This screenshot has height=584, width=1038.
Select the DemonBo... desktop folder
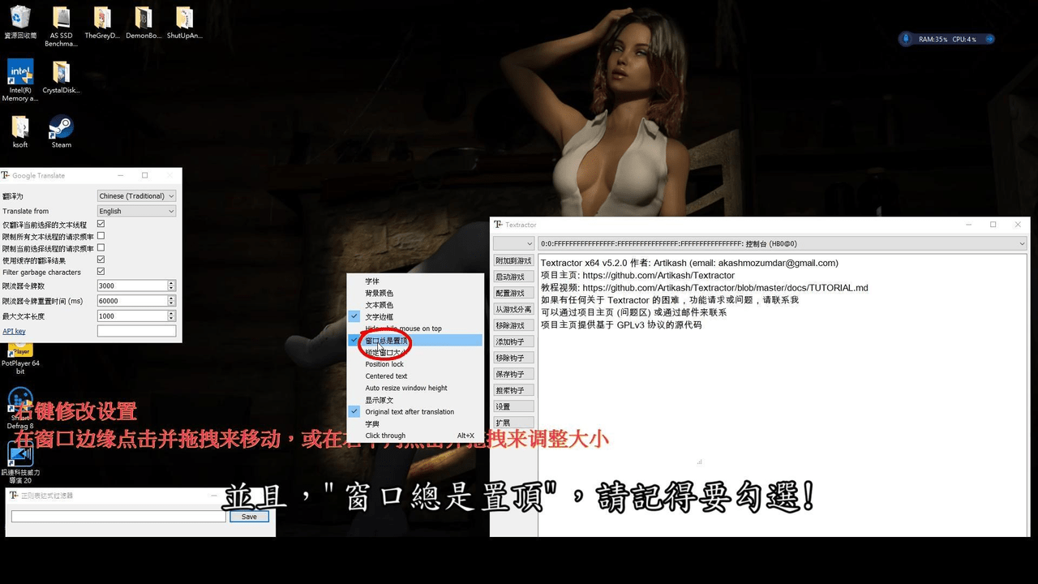click(x=143, y=23)
